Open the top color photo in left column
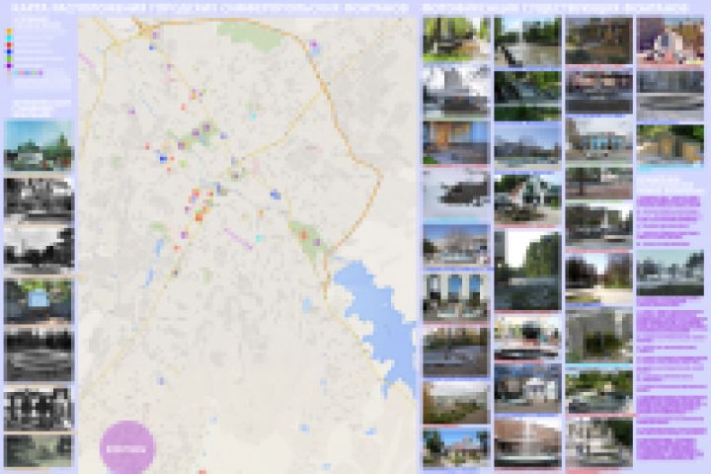711x474 pixels. tap(39, 145)
